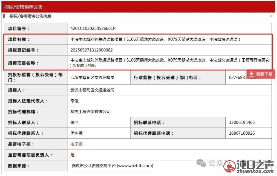
Task: Click the 招标/资格预审公告 header title
Action: tap(23, 7)
